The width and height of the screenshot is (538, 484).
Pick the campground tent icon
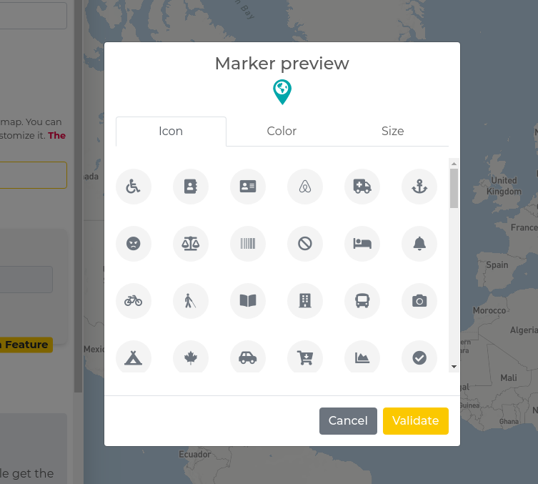point(134,357)
